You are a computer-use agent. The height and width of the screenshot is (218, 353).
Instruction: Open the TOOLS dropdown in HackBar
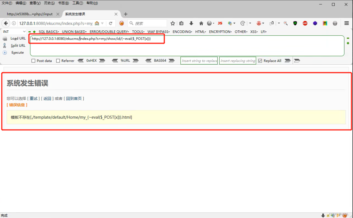(138, 32)
